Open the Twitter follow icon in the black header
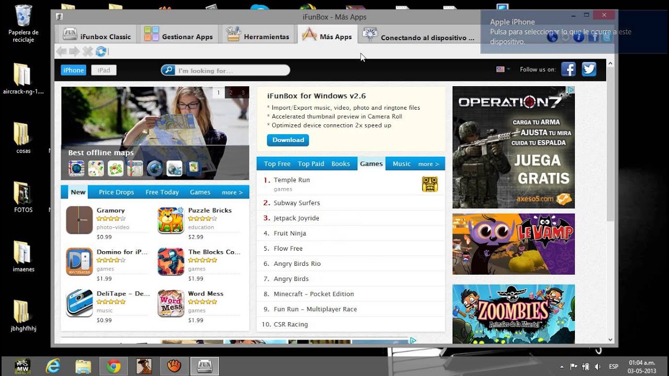Screen dimensions: 669x376 coord(589,69)
